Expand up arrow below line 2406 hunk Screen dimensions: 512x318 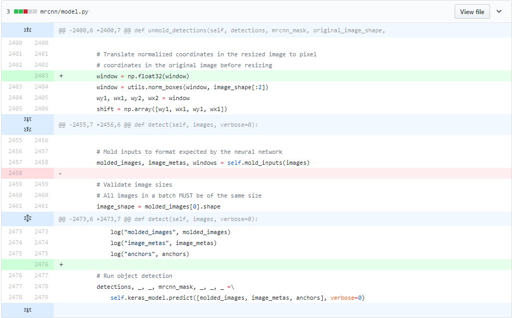click(x=28, y=130)
